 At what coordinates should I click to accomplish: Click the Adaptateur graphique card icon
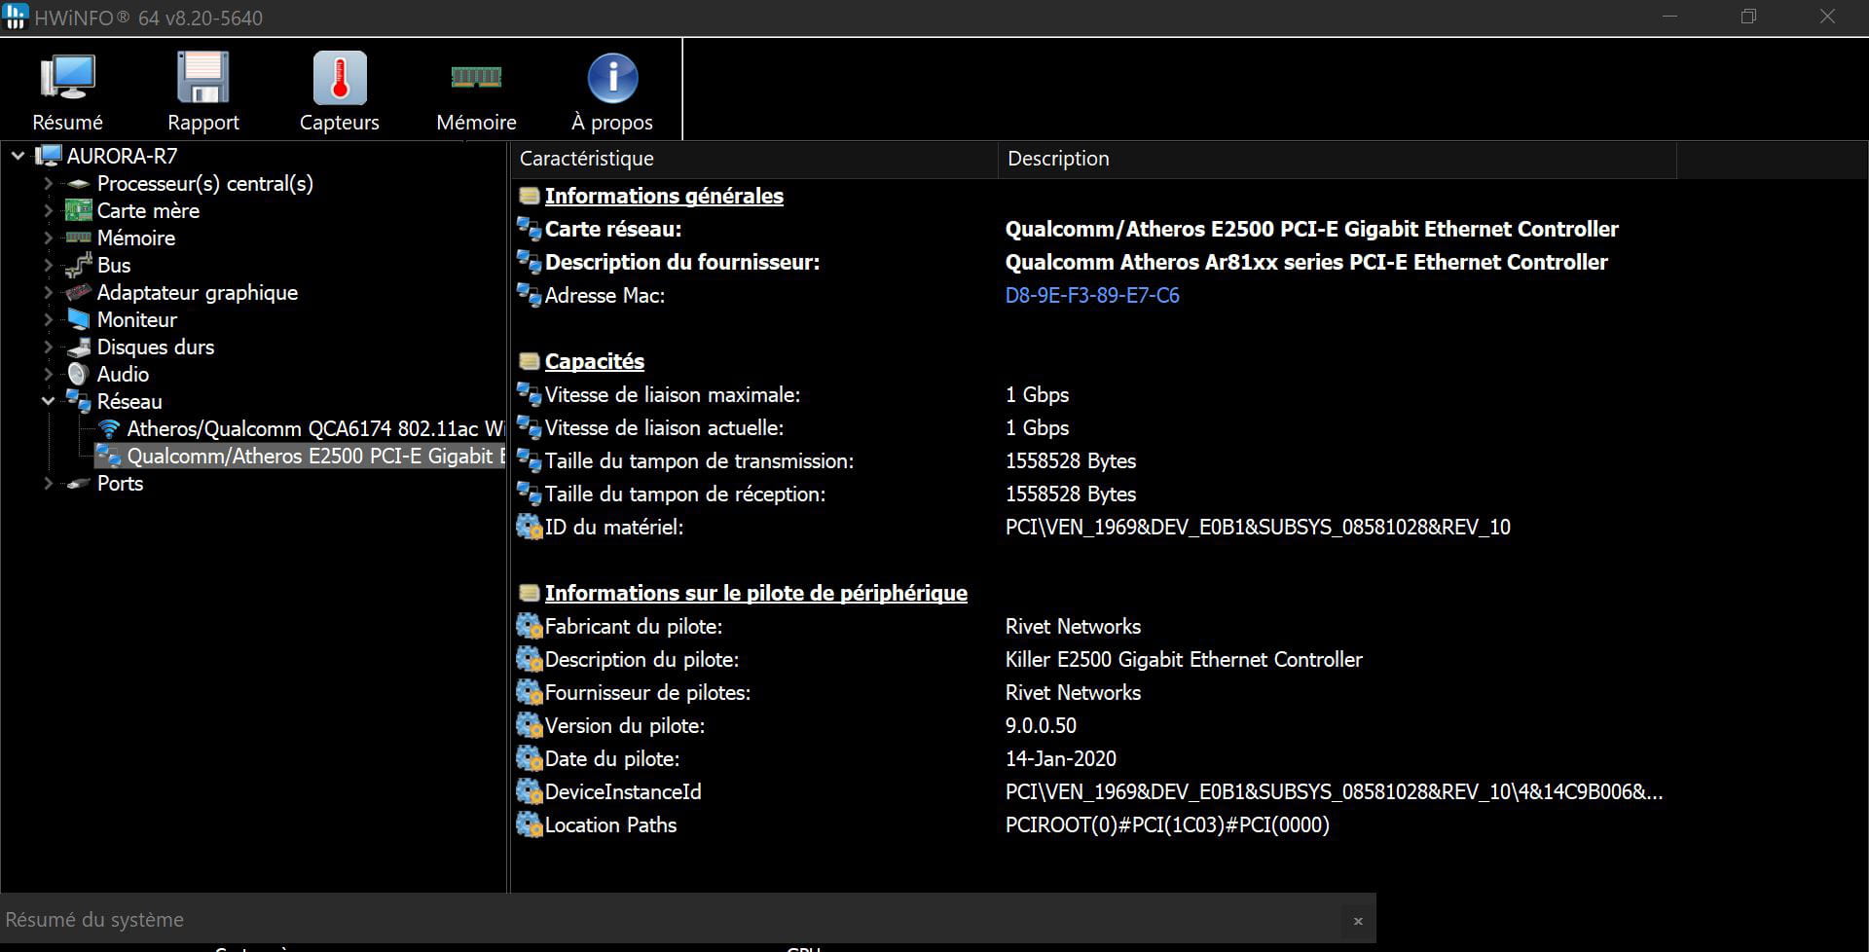point(78,292)
